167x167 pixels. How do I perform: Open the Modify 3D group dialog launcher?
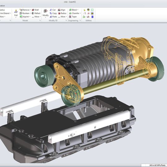(66, 20)
